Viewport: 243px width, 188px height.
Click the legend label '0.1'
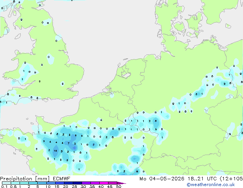coord(4,186)
